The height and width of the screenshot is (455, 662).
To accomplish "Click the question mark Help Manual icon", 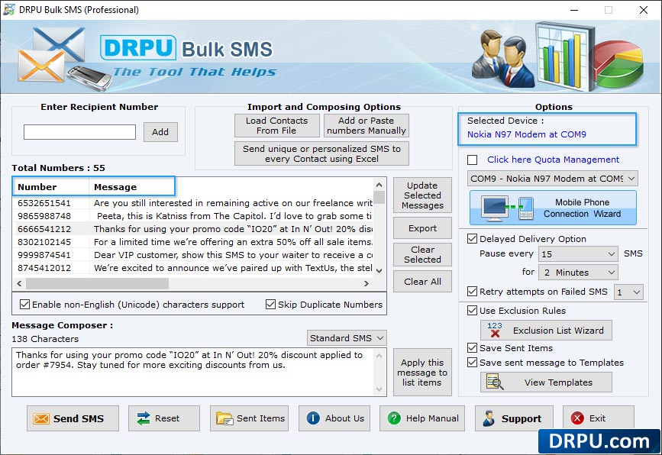I will (394, 418).
